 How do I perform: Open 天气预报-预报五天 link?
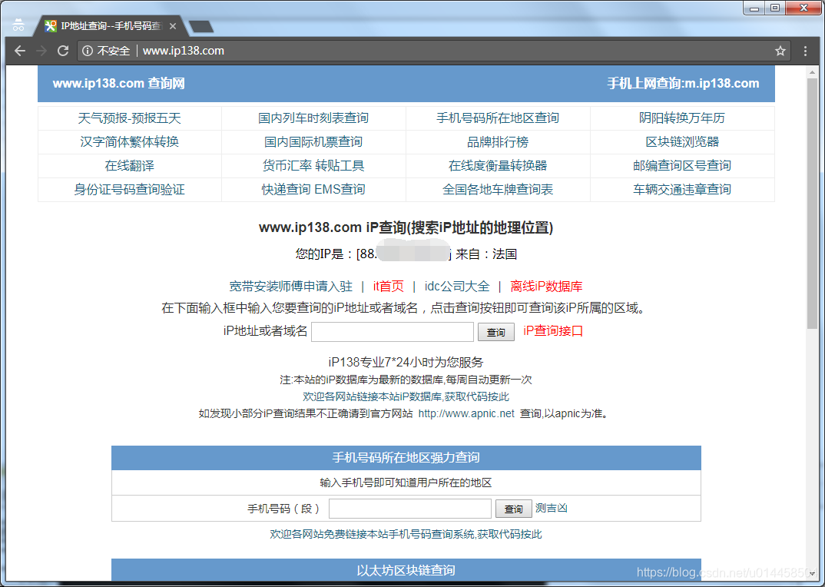(x=129, y=118)
